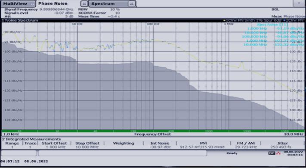Close the Spectrum channel tab
Image resolution: width=306 pixels, height=168 pixels.
pyautogui.click(x=132, y=4)
